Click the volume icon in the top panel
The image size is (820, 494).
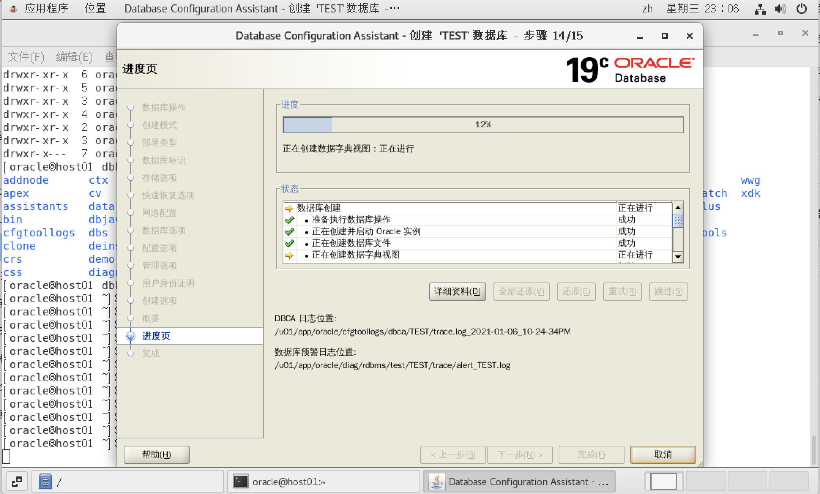780,8
